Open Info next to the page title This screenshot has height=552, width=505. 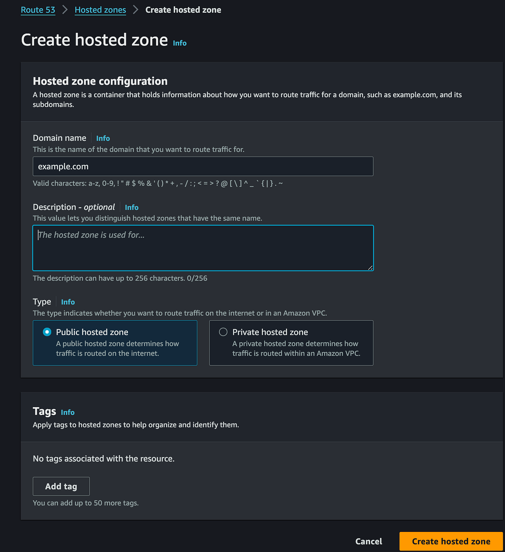(x=180, y=43)
